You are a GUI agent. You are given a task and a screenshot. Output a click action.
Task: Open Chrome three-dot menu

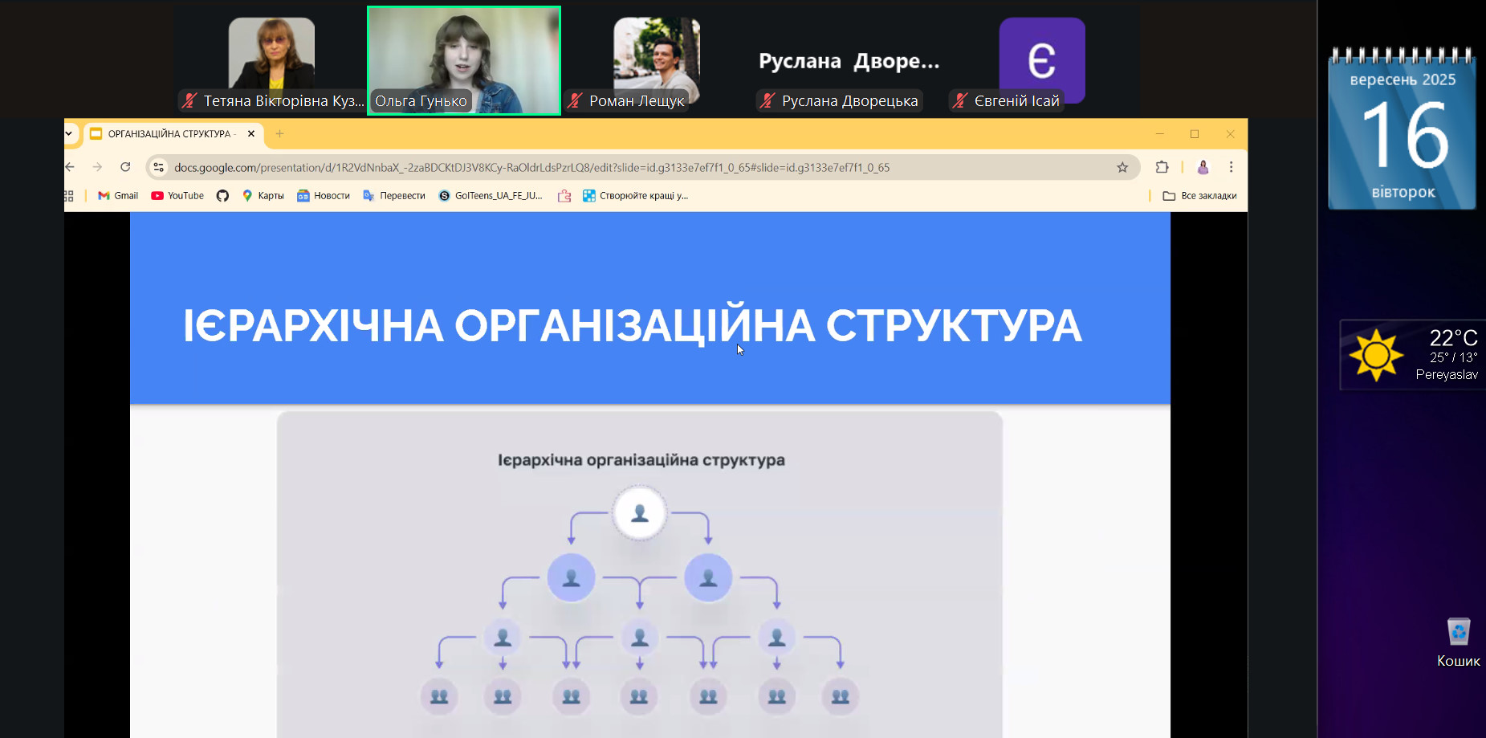1231,167
